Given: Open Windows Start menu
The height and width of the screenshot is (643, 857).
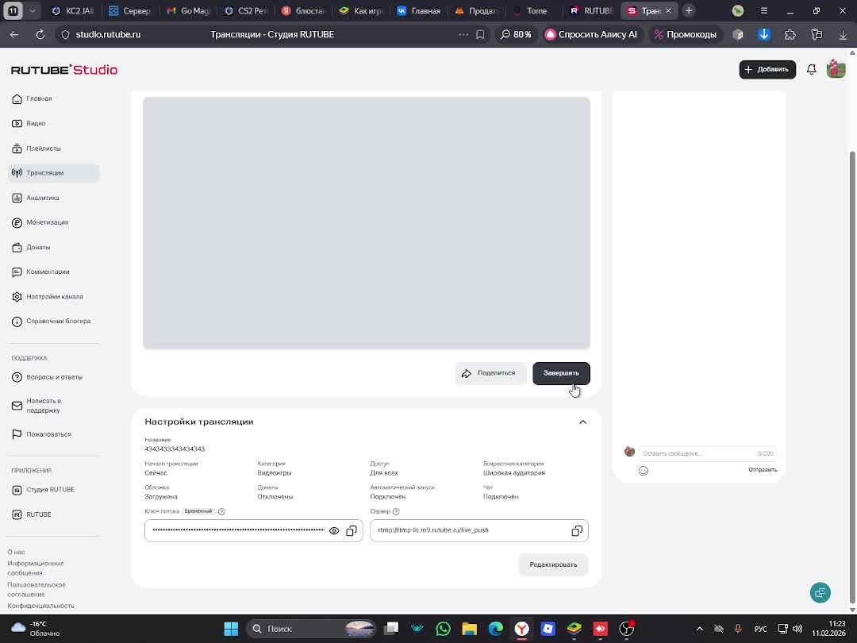Looking at the screenshot, I should 231,629.
